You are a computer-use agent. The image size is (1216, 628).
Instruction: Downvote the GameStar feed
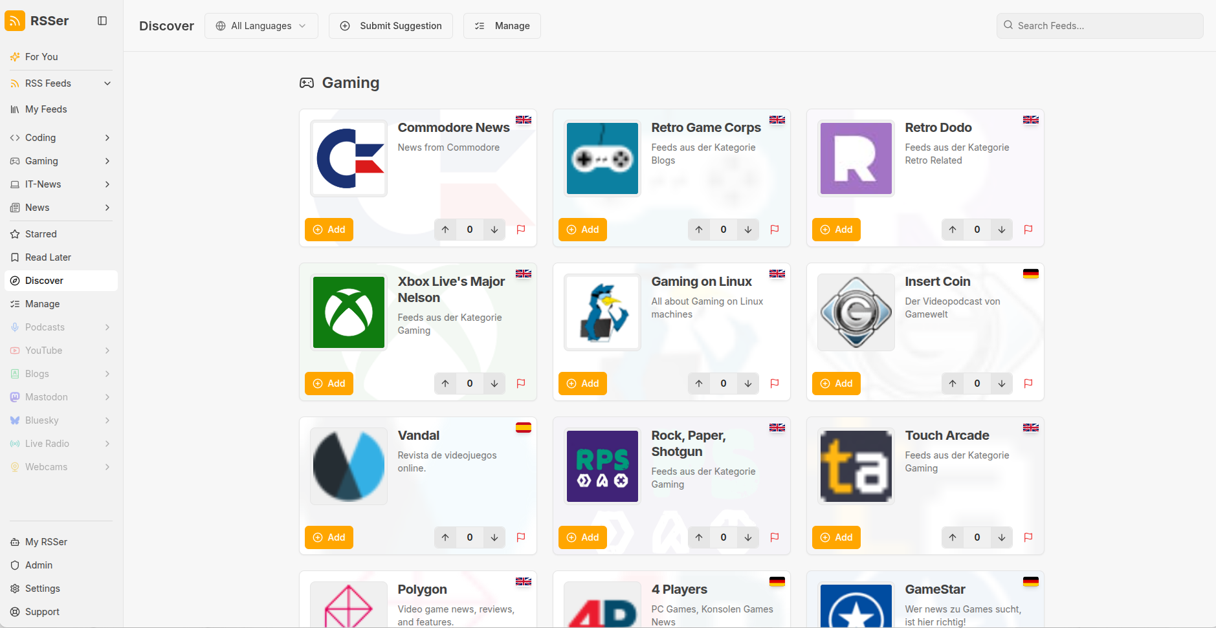point(1001,625)
